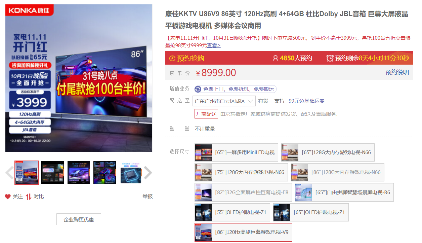Click the 厂商配送 delivery tag

pyautogui.click(x=207, y=114)
